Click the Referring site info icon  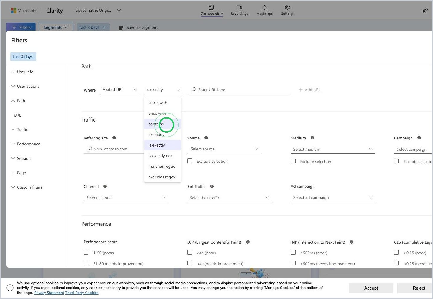(114, 138)
